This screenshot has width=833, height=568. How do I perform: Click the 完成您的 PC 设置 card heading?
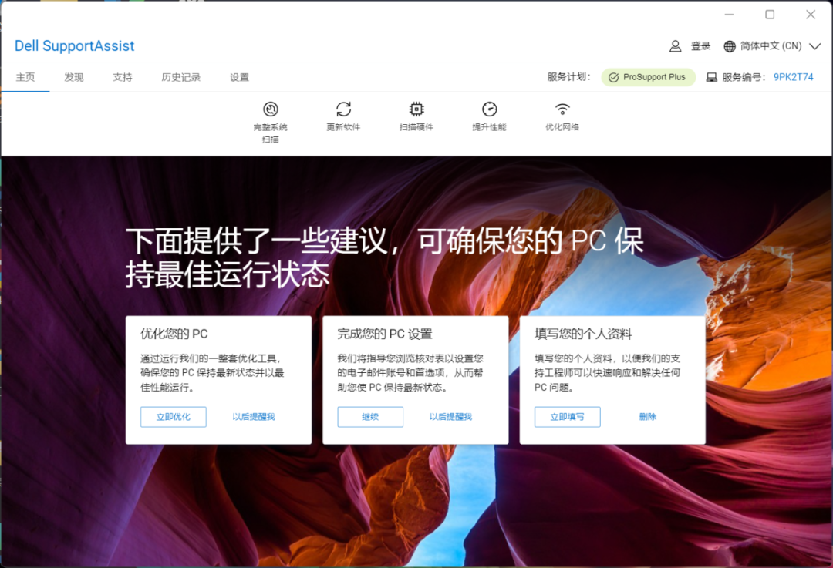pyautogui.click(x=385, y=334)
